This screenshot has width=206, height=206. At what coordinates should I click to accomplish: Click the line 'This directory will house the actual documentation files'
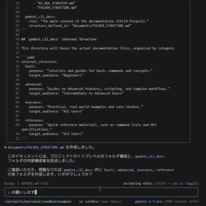99,48
